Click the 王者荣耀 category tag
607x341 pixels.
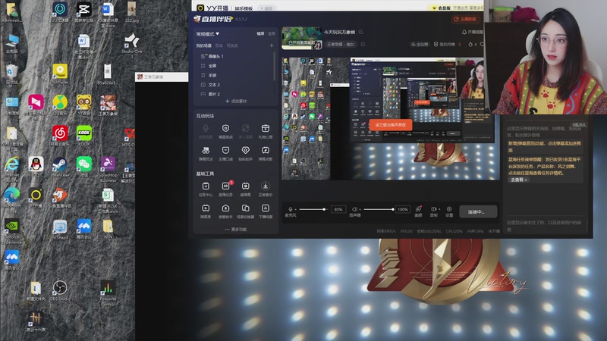point(341,45)
